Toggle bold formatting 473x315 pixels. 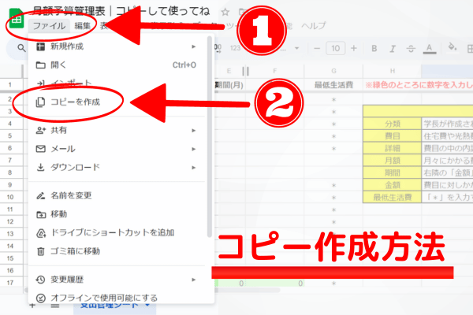click(x=374, y=48)
